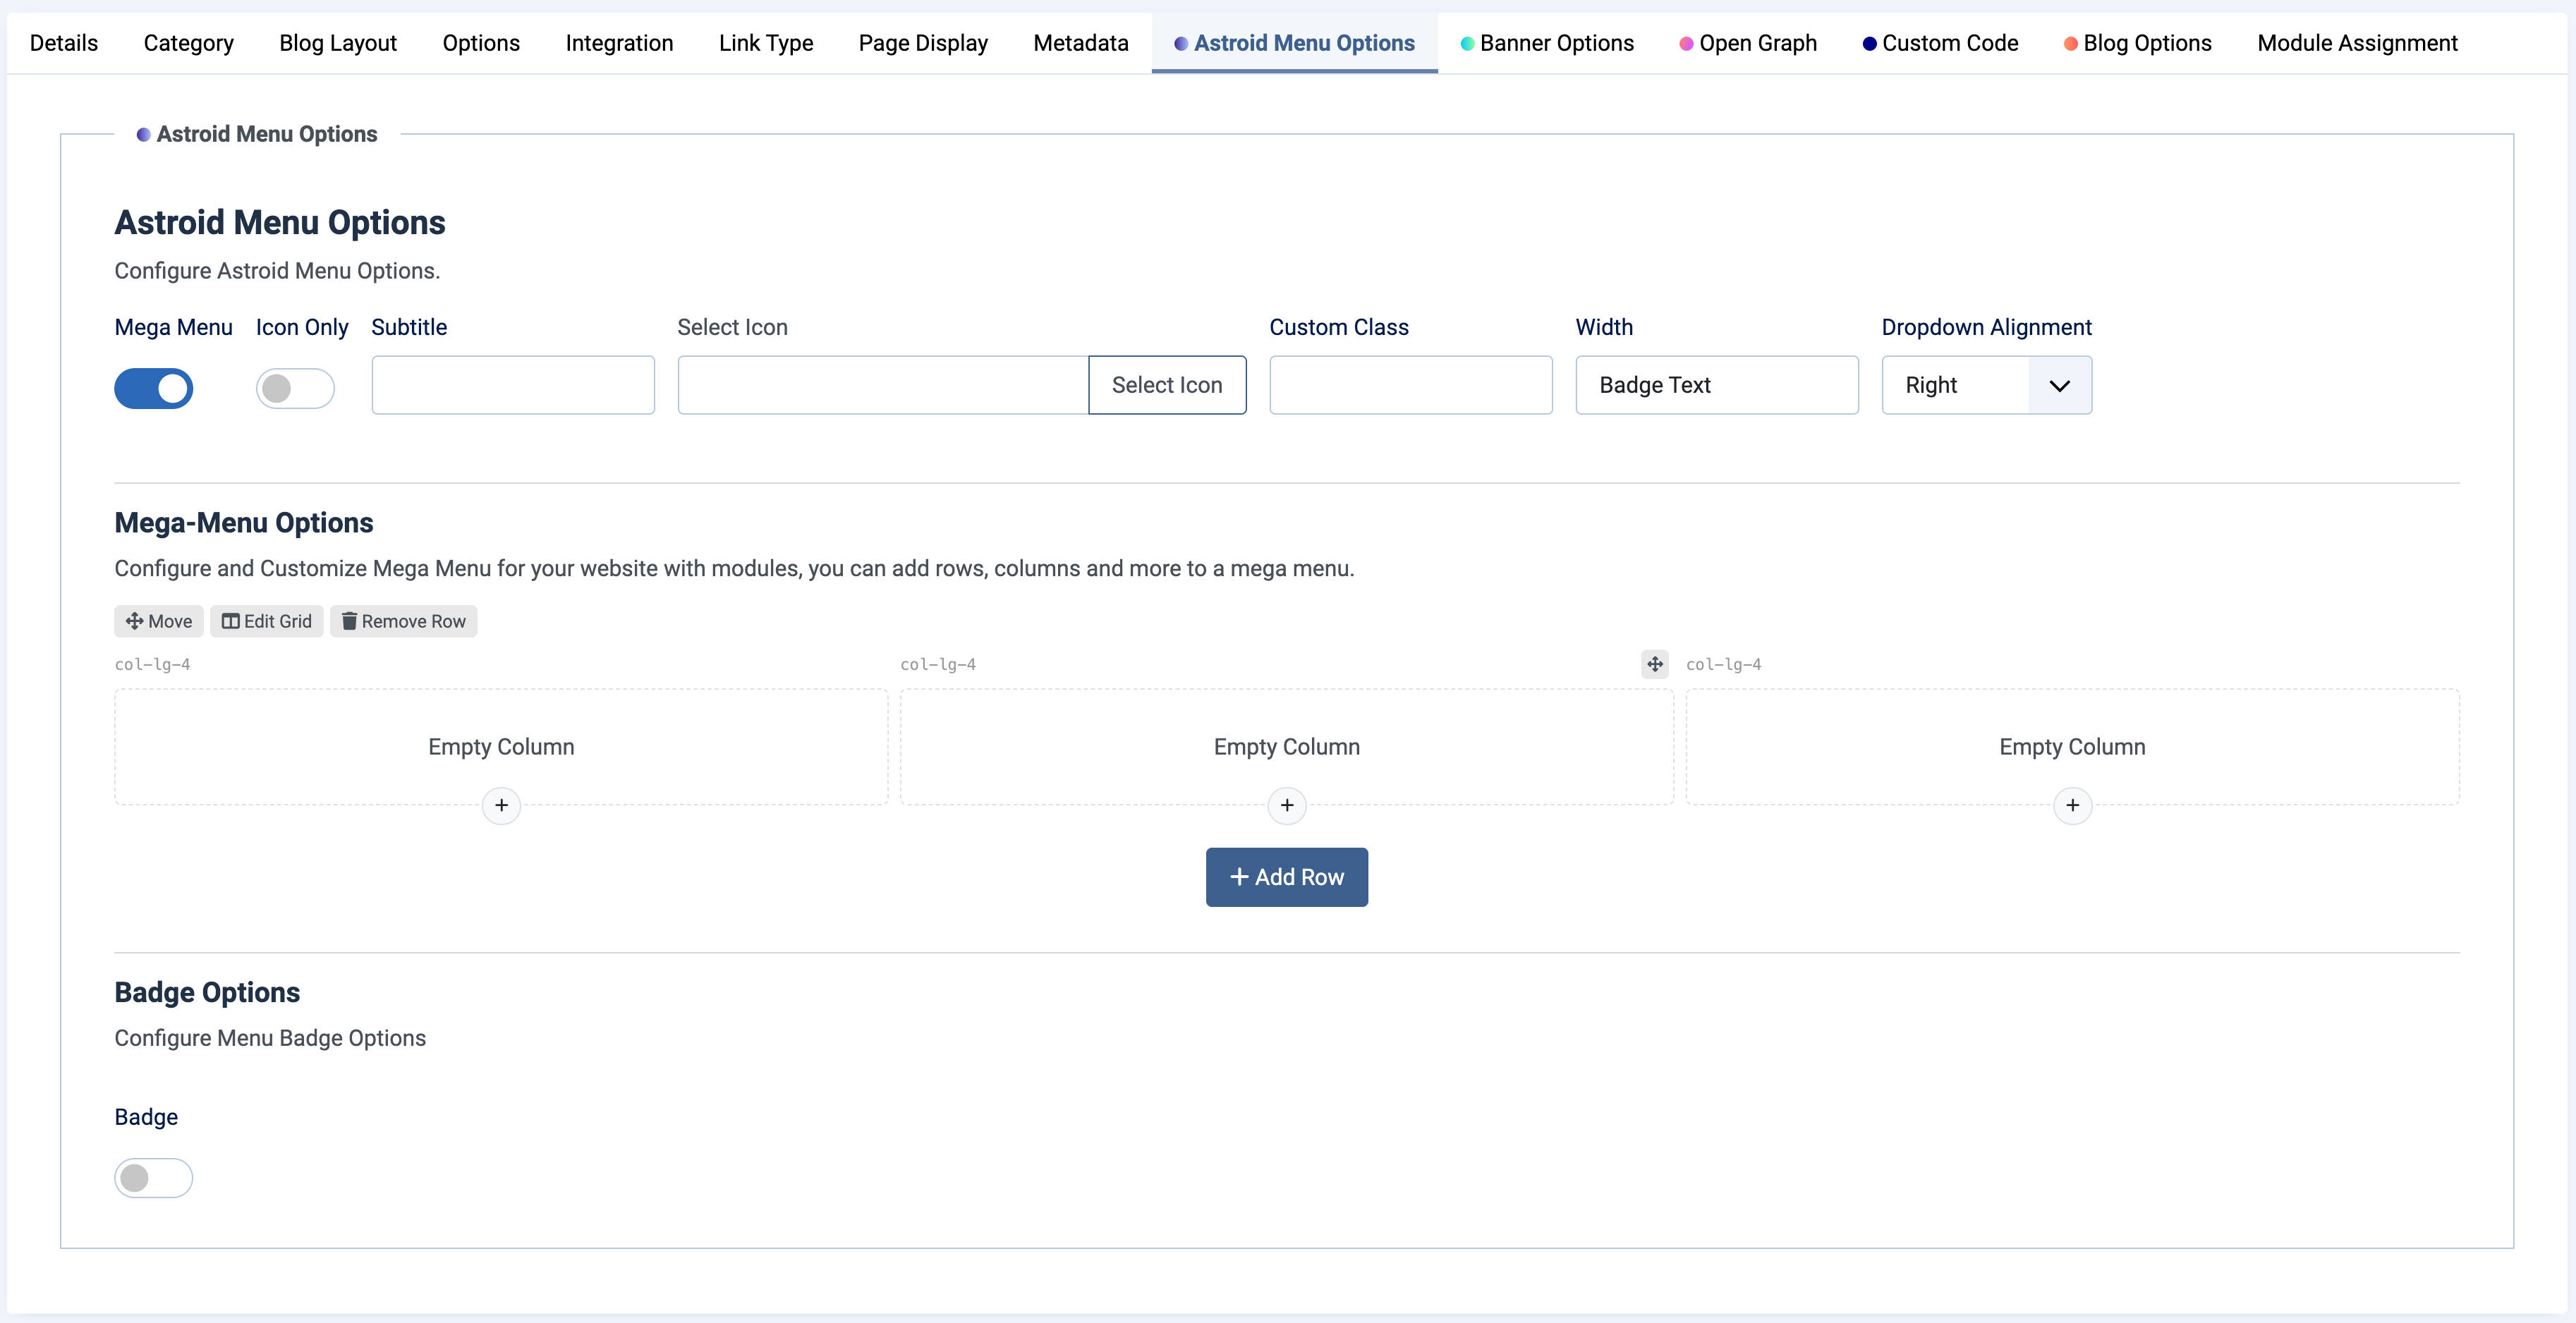
Task: Open the Category tab
Action: point(189,43)
